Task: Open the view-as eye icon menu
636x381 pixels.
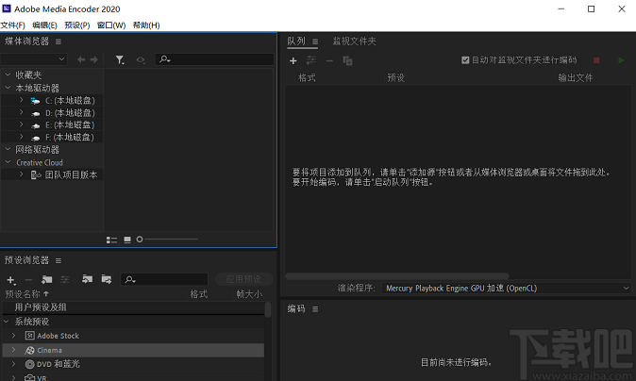Action: tap(141, 60)
